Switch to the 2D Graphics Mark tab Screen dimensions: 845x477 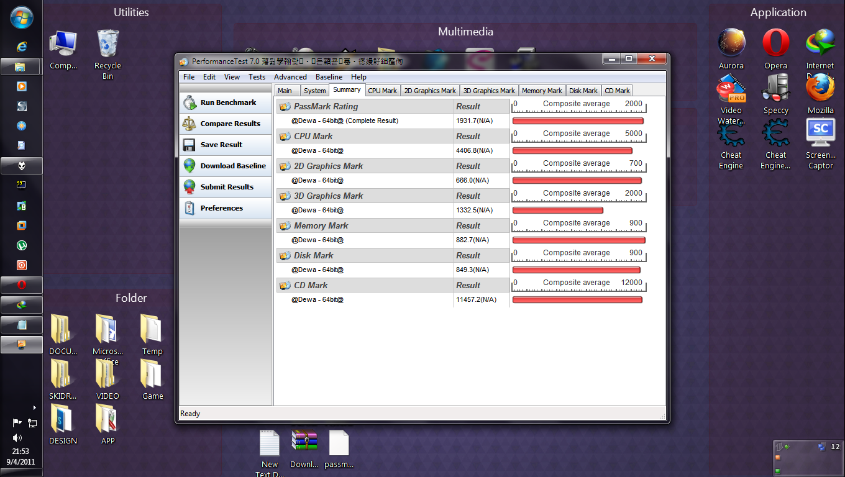430,91
